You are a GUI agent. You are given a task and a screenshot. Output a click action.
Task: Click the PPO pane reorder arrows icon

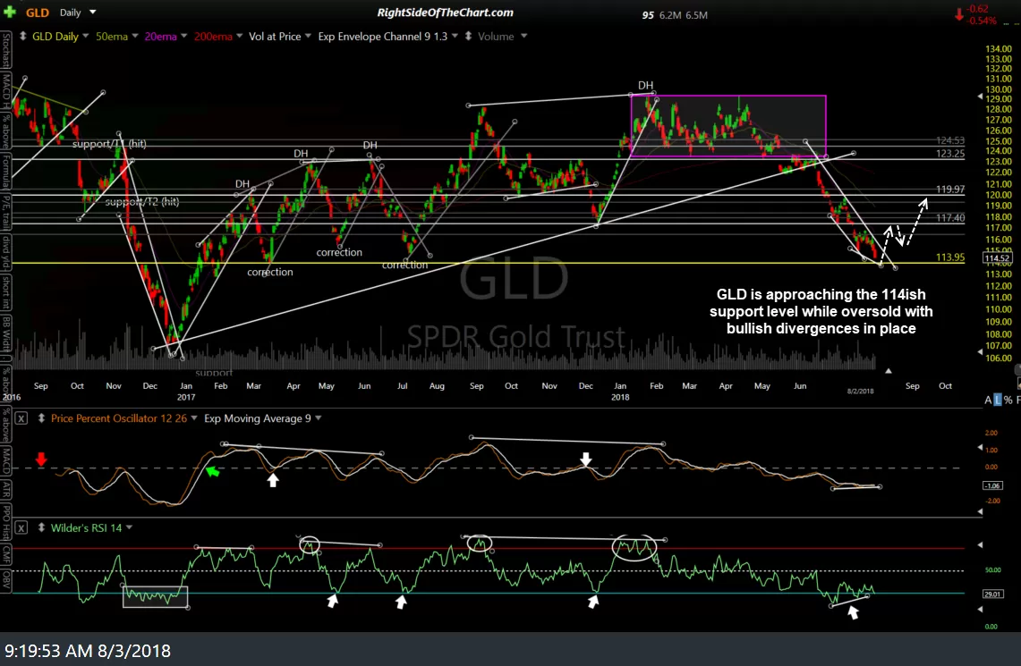click(x=41, y=418)
